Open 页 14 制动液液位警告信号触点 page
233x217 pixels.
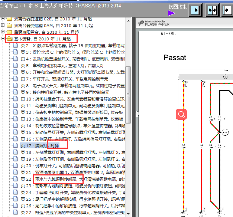tap(73, 126)
